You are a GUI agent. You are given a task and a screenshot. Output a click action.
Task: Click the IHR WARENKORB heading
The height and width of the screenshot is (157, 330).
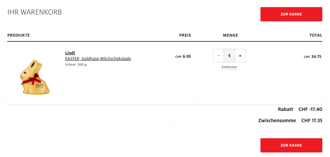pyautogui.click(x=34, y=12)
